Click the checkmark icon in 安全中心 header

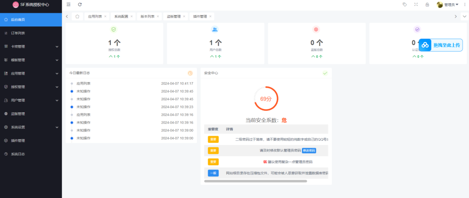pyautogui.click(x=326, y=73)
